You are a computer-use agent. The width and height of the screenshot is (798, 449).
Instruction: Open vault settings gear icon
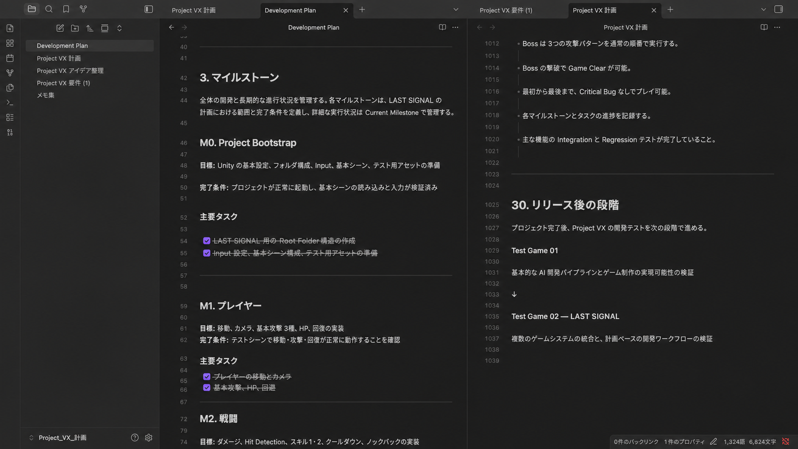pyautogui.click(x=148, y=438)
